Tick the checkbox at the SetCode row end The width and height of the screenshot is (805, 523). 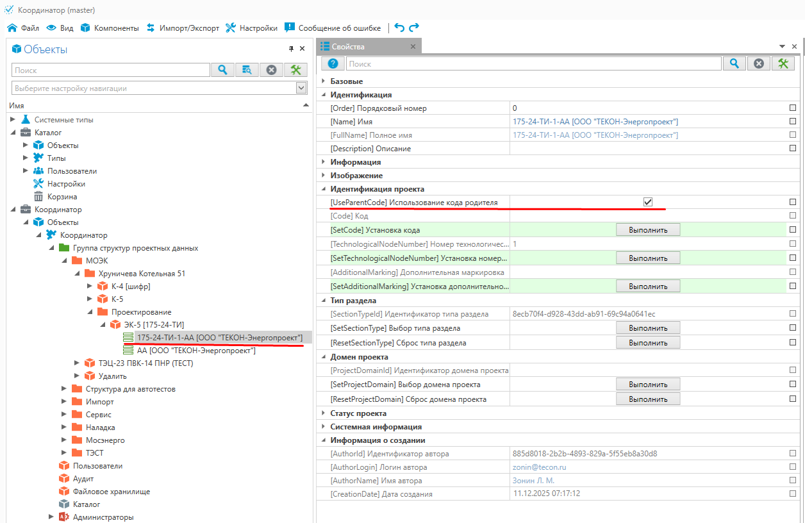pos(793,229)
